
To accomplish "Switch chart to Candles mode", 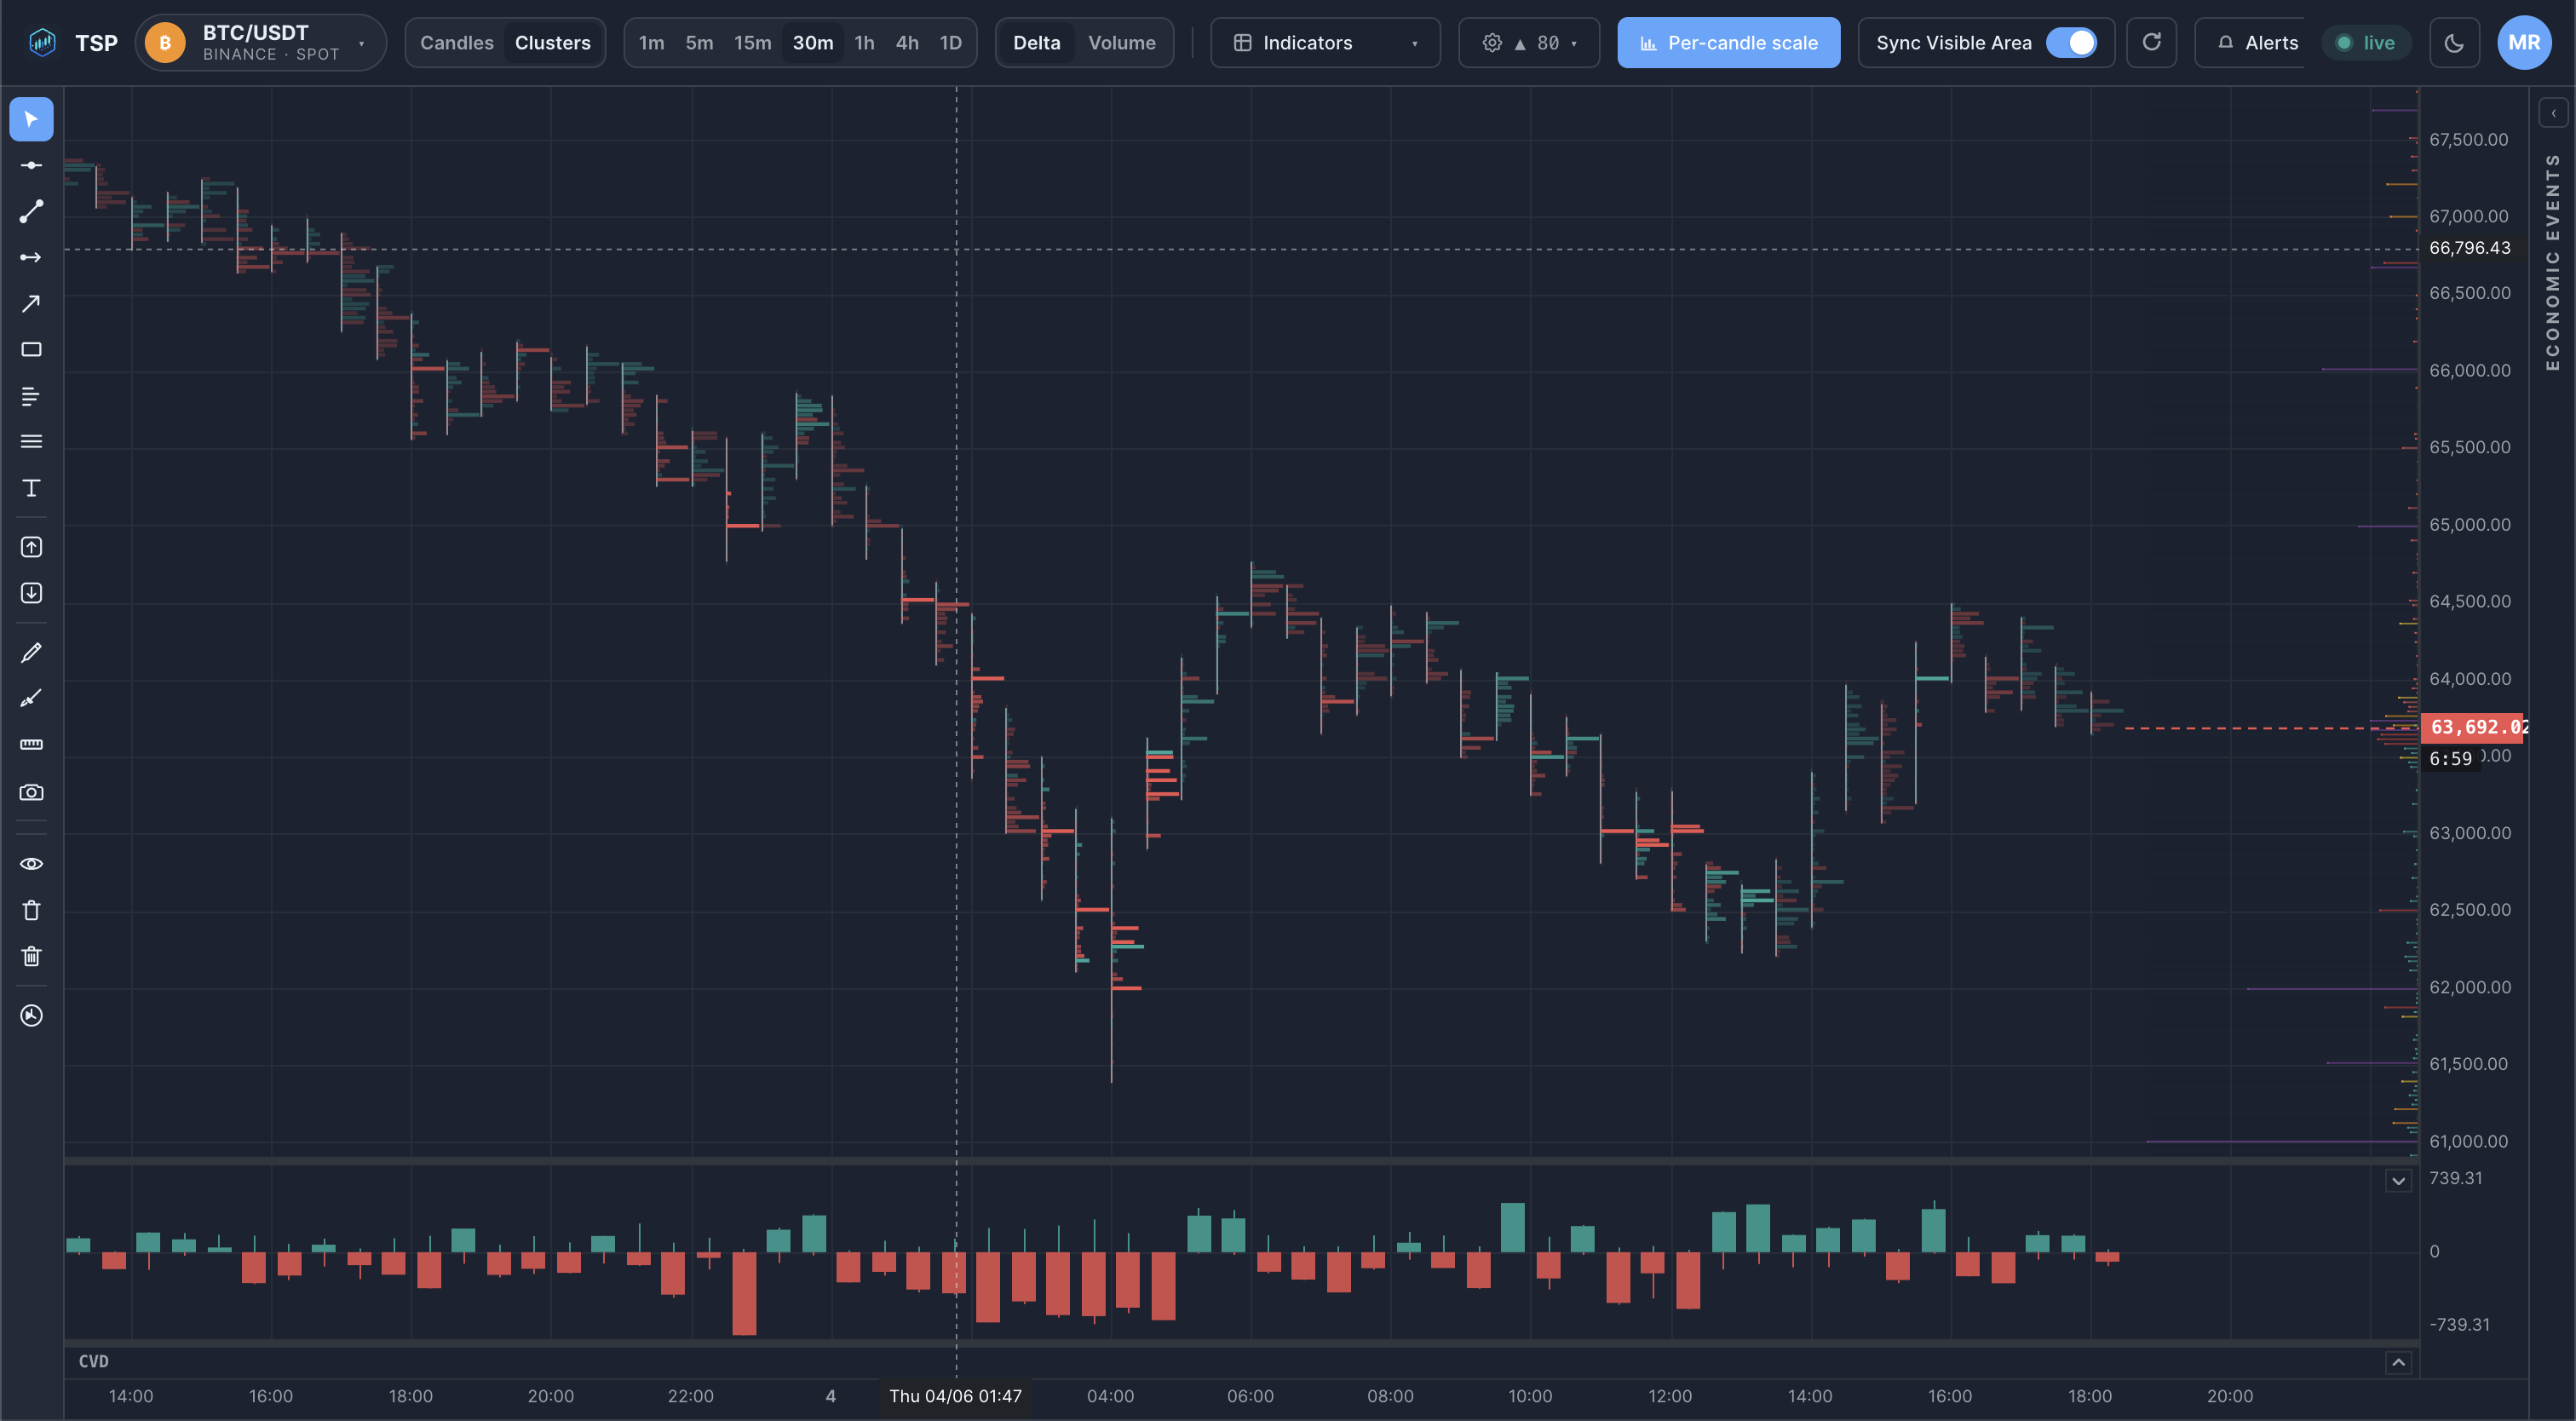I will 456,42.
